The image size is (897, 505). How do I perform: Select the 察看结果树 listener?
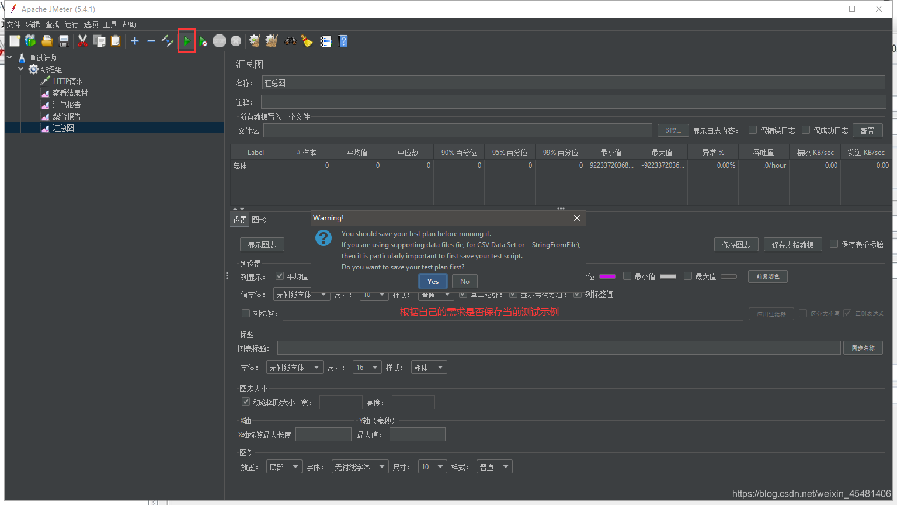70,93
